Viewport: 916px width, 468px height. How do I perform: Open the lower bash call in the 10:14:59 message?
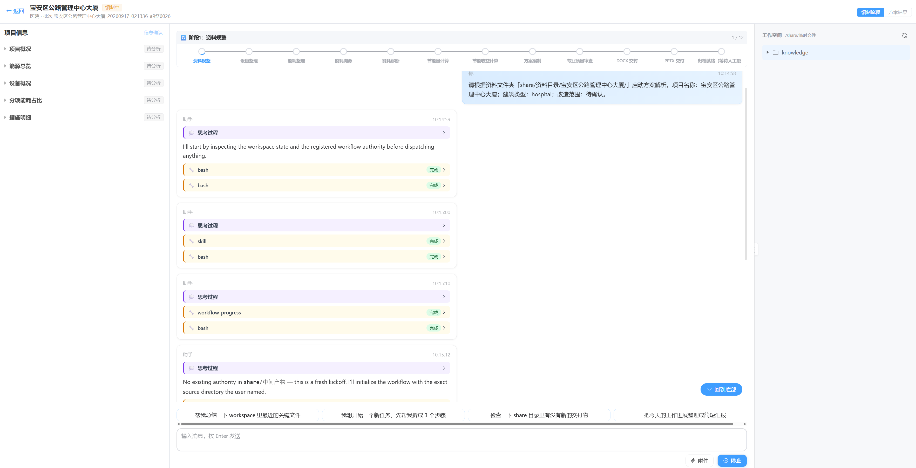(x=316, y=185)
